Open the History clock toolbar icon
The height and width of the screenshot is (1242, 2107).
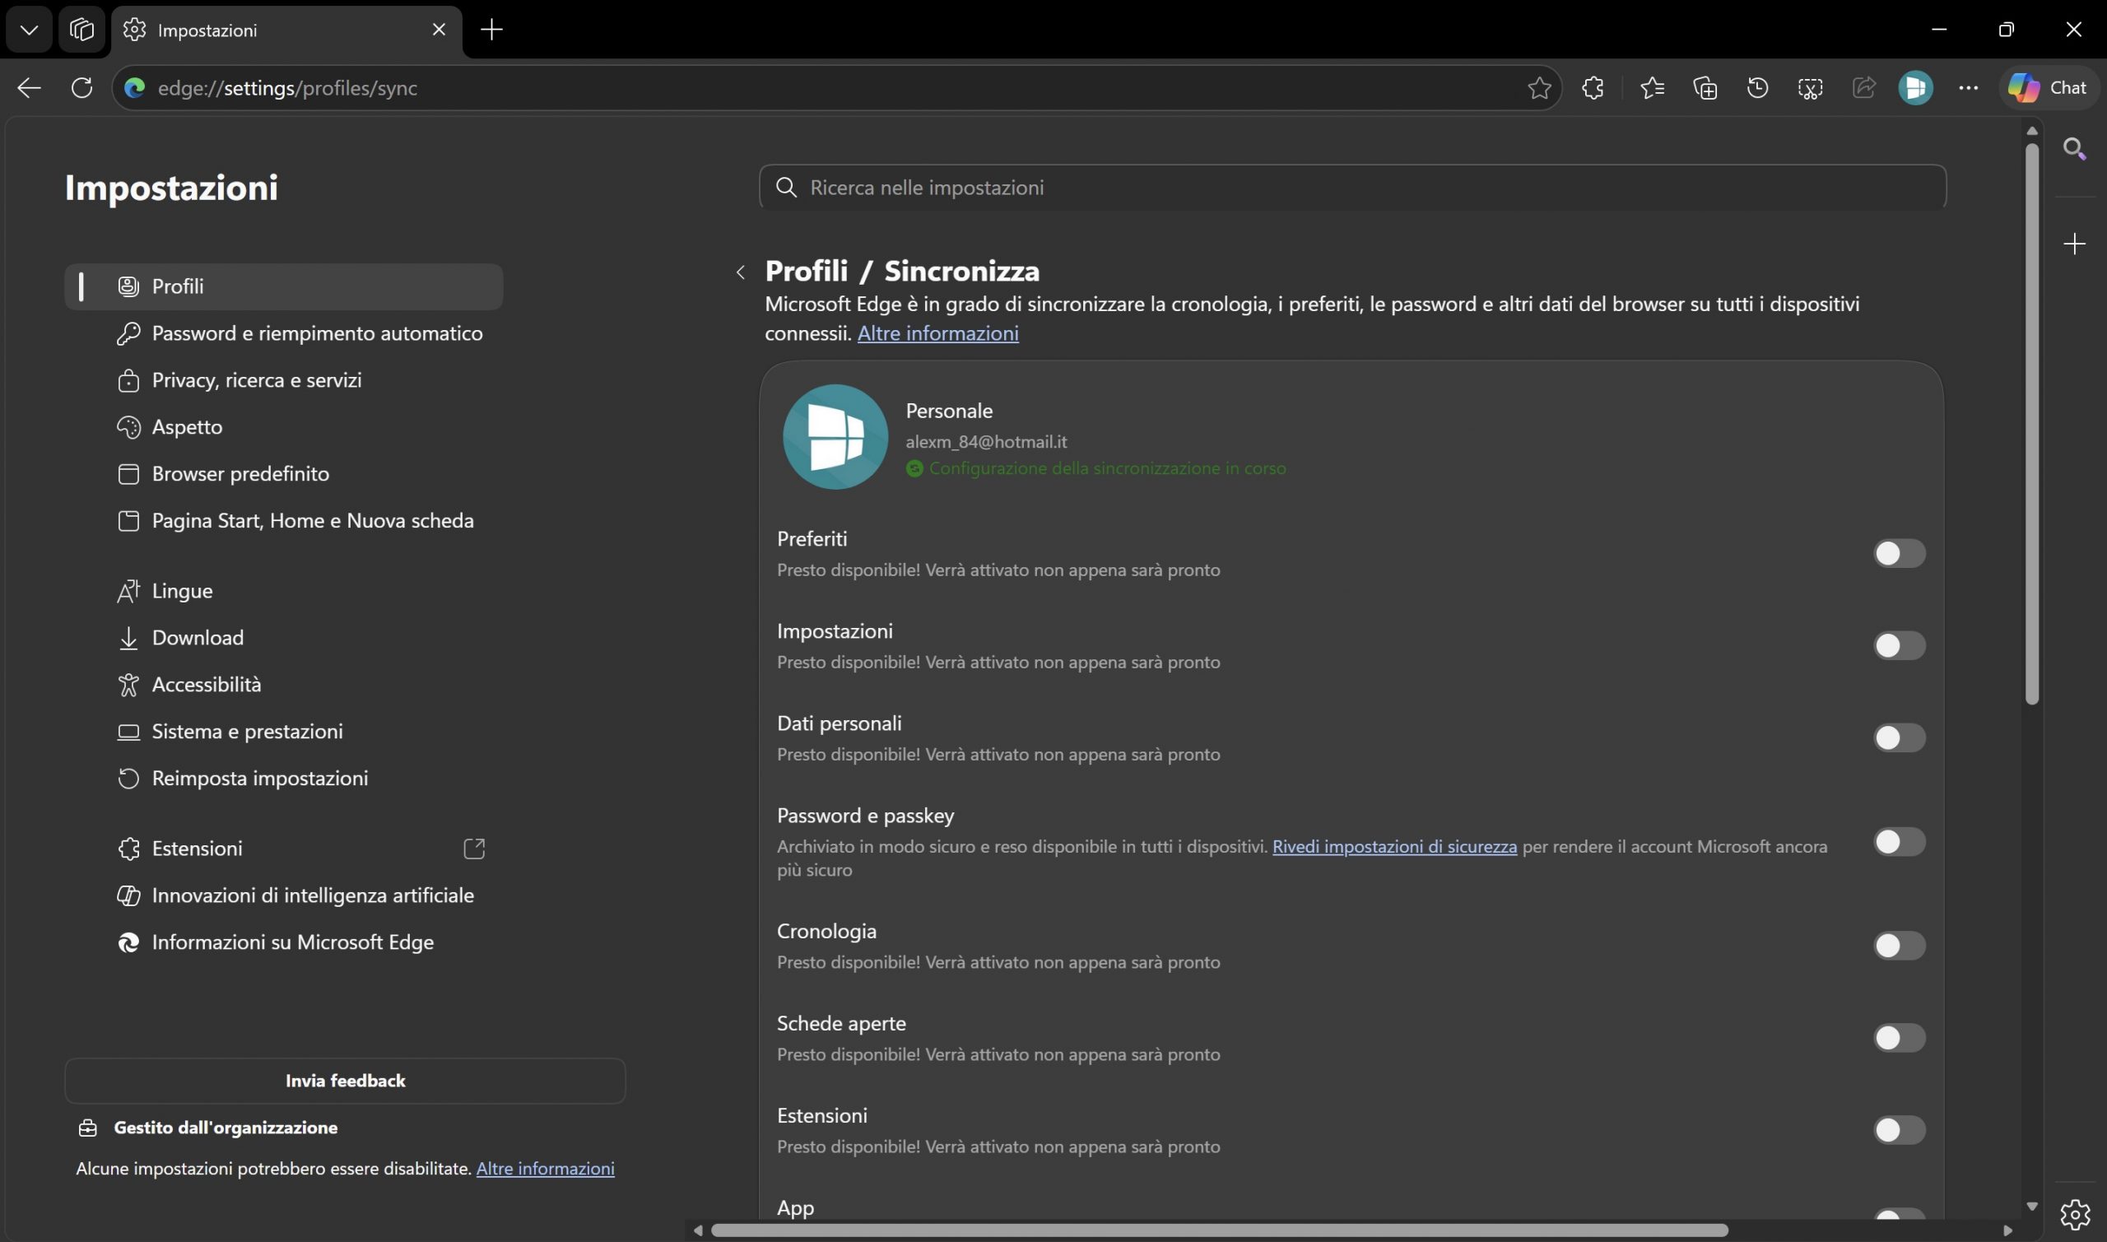tap(1757, 88)
